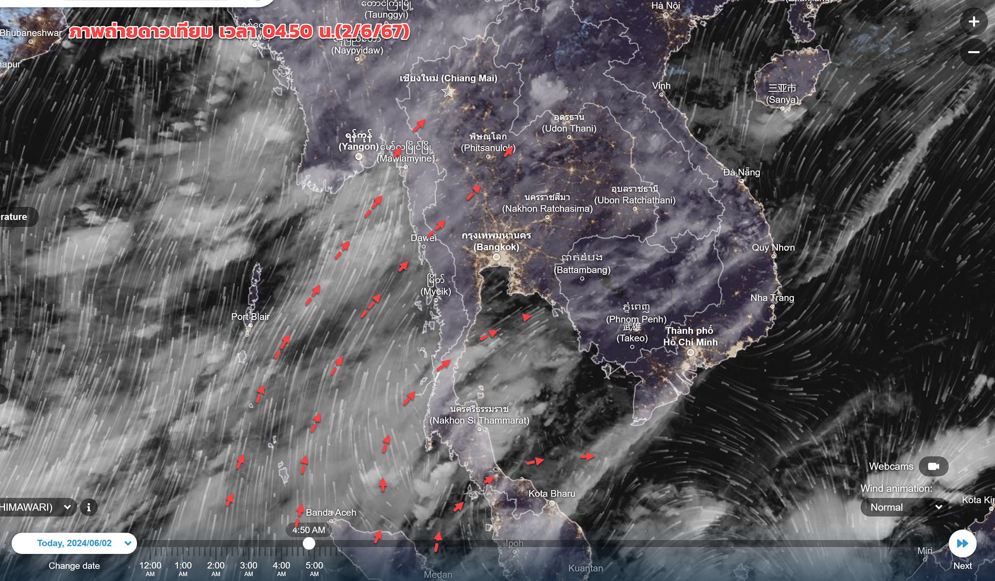Click the Ipoh city label
The height and width of the screenshot is (581, 995).
tap(515, 543)
